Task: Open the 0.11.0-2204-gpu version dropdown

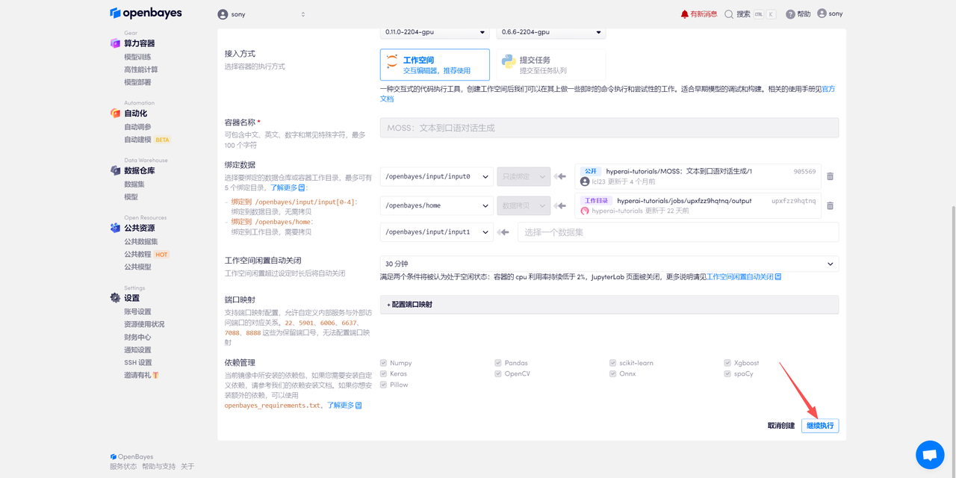Action: (x=435, y=33)
